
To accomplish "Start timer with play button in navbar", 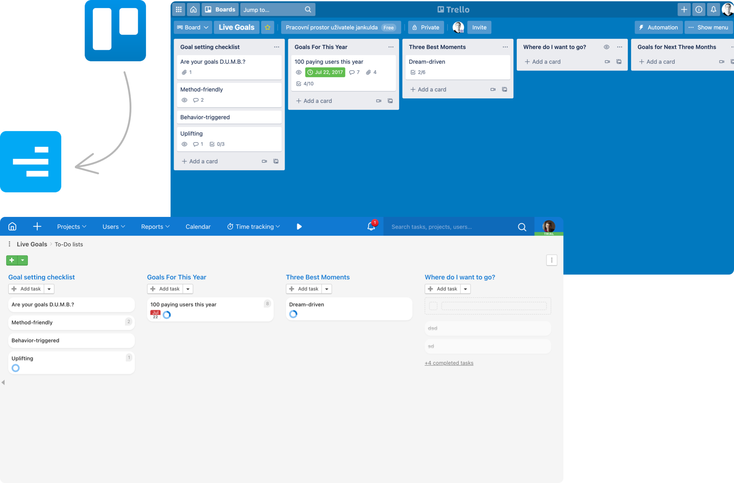I will click(299, 226).
